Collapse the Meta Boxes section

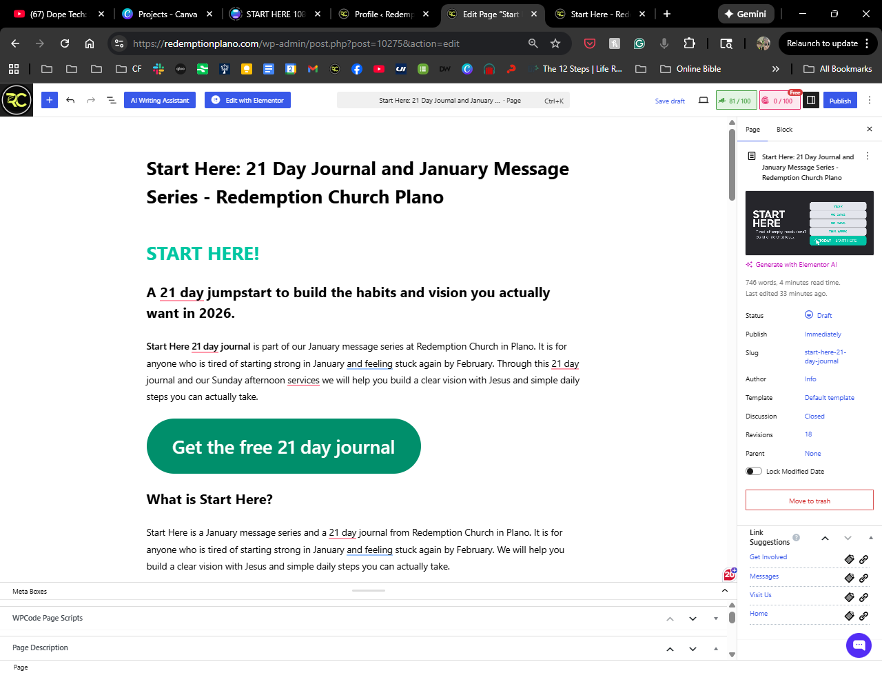point(724,591)
